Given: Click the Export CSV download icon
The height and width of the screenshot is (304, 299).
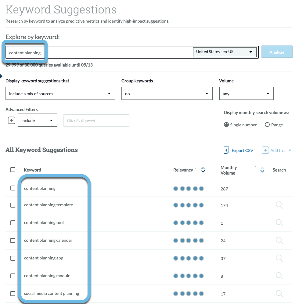Looking at the screenshot, I should tap(226, 150).
